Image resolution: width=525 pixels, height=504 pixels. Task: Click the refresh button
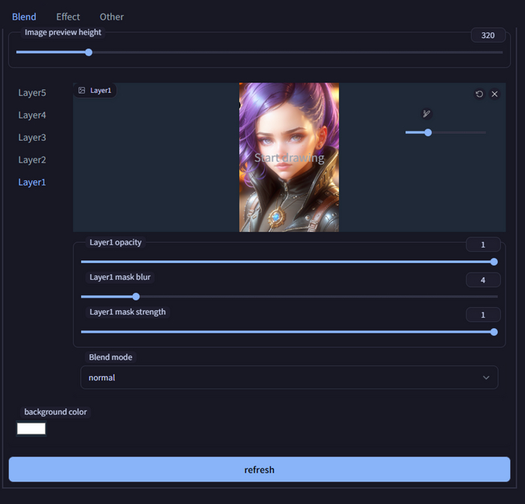259,470
